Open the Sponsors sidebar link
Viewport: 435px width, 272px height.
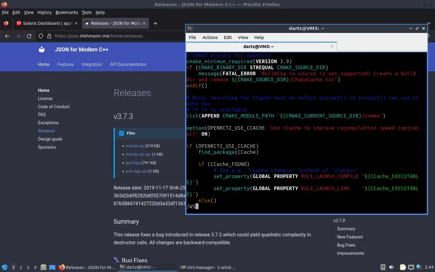[47, 147]
